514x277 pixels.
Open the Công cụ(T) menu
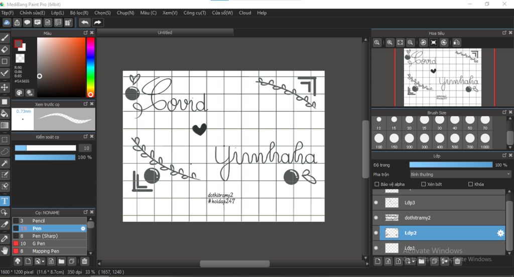click(x=194, y=13)
